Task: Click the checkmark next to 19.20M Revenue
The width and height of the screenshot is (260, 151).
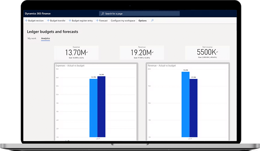Action: pos(153,52)
